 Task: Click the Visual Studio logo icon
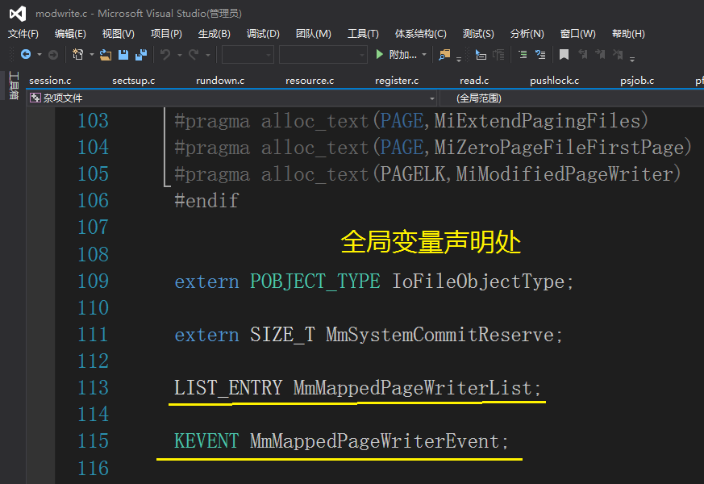coord(18,14)
